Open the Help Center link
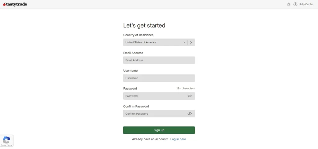Image resolution: width=318 pixels, height=149 pixels. point(306,4)
